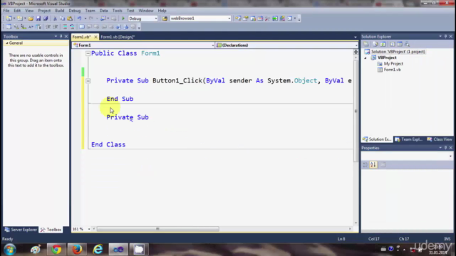Launch Google Chrome from the taskbar

tap(56, 250)
